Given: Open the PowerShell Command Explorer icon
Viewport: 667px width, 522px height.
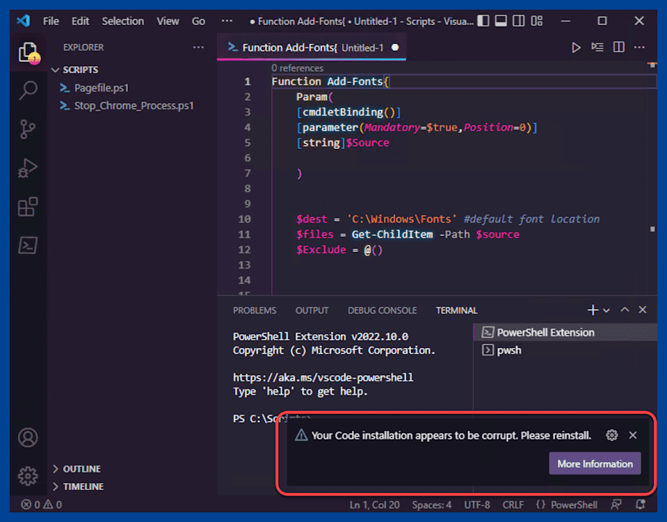Looking at the screenshot, I should pyautogui.click(x=28, y=246).
